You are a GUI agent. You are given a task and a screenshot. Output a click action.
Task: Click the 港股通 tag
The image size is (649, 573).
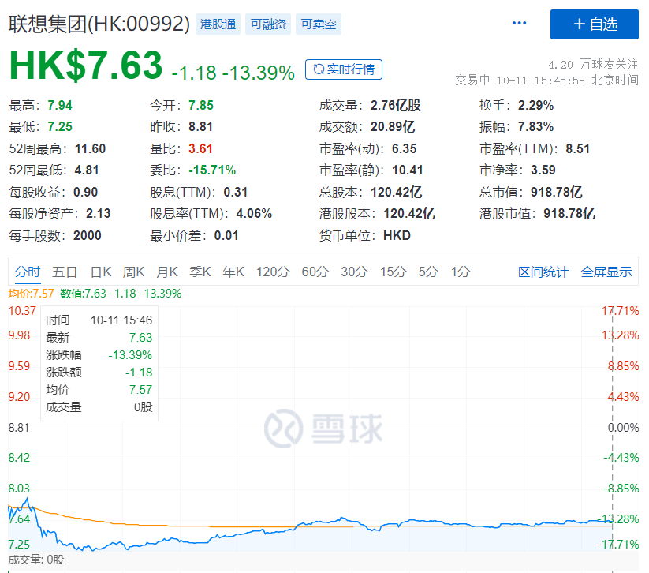[x=218, y=24]
